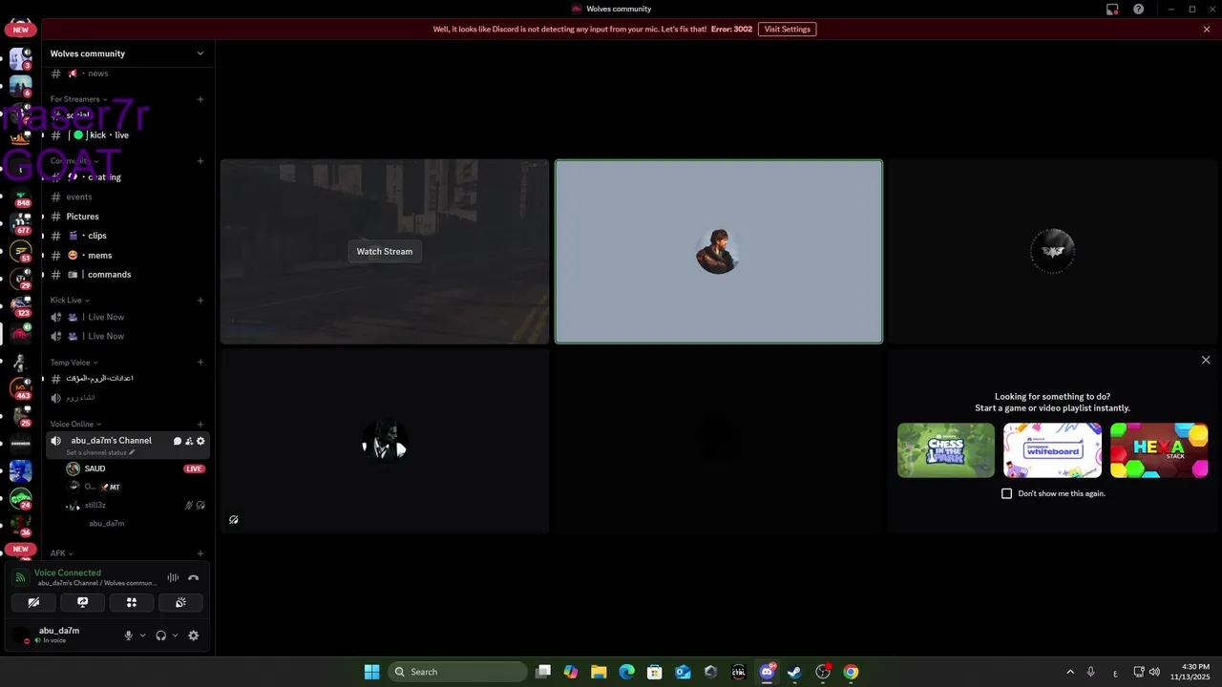
Task: Open User Settings gear icon
Action: (194, 635)
